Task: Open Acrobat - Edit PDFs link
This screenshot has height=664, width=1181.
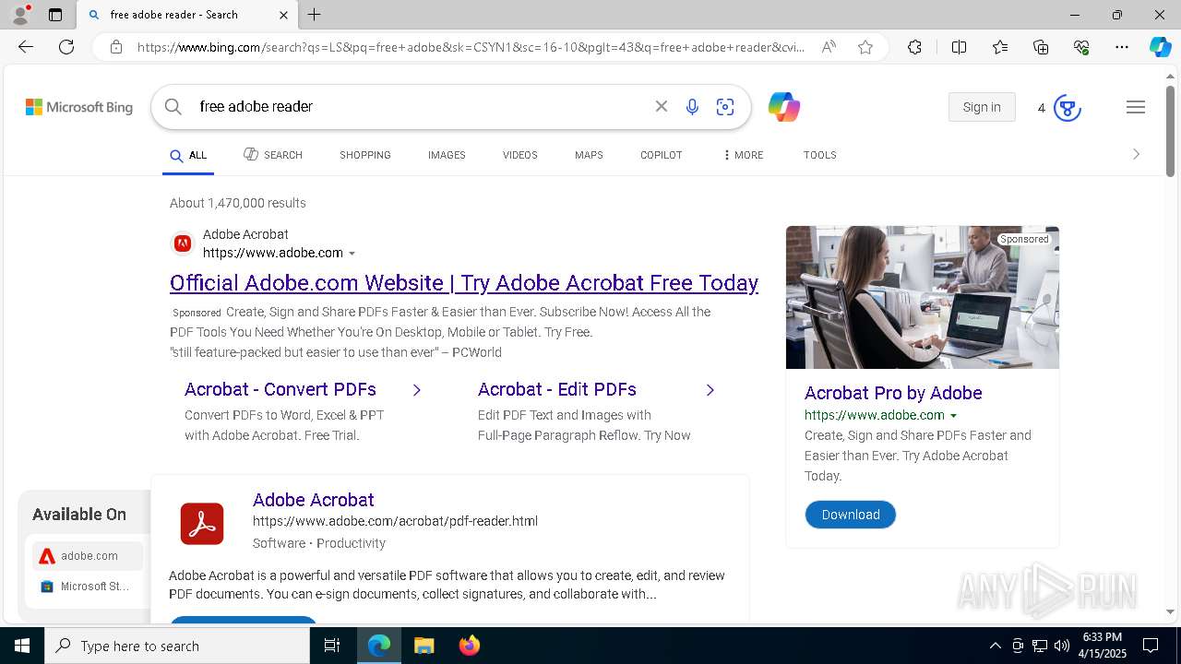Action: click(x=557, y=389)
